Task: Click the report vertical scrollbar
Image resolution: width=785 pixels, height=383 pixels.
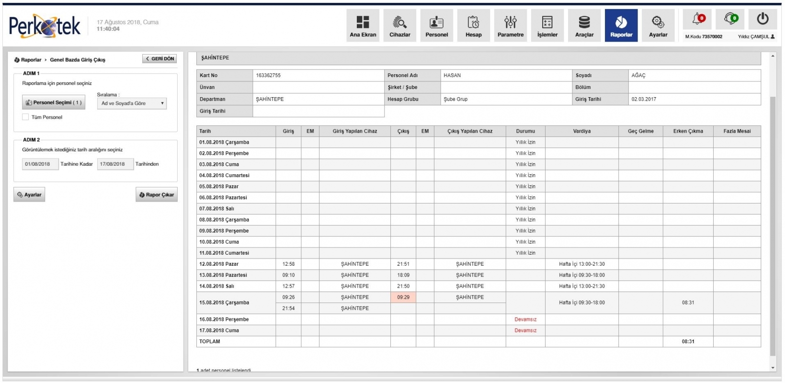Action: tap(773, 225)
